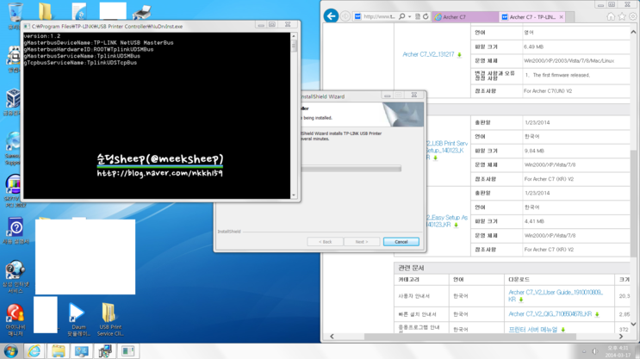Click the browser vertical scrollbar thumb
The image size is (640, 359).
pos(633,203)
